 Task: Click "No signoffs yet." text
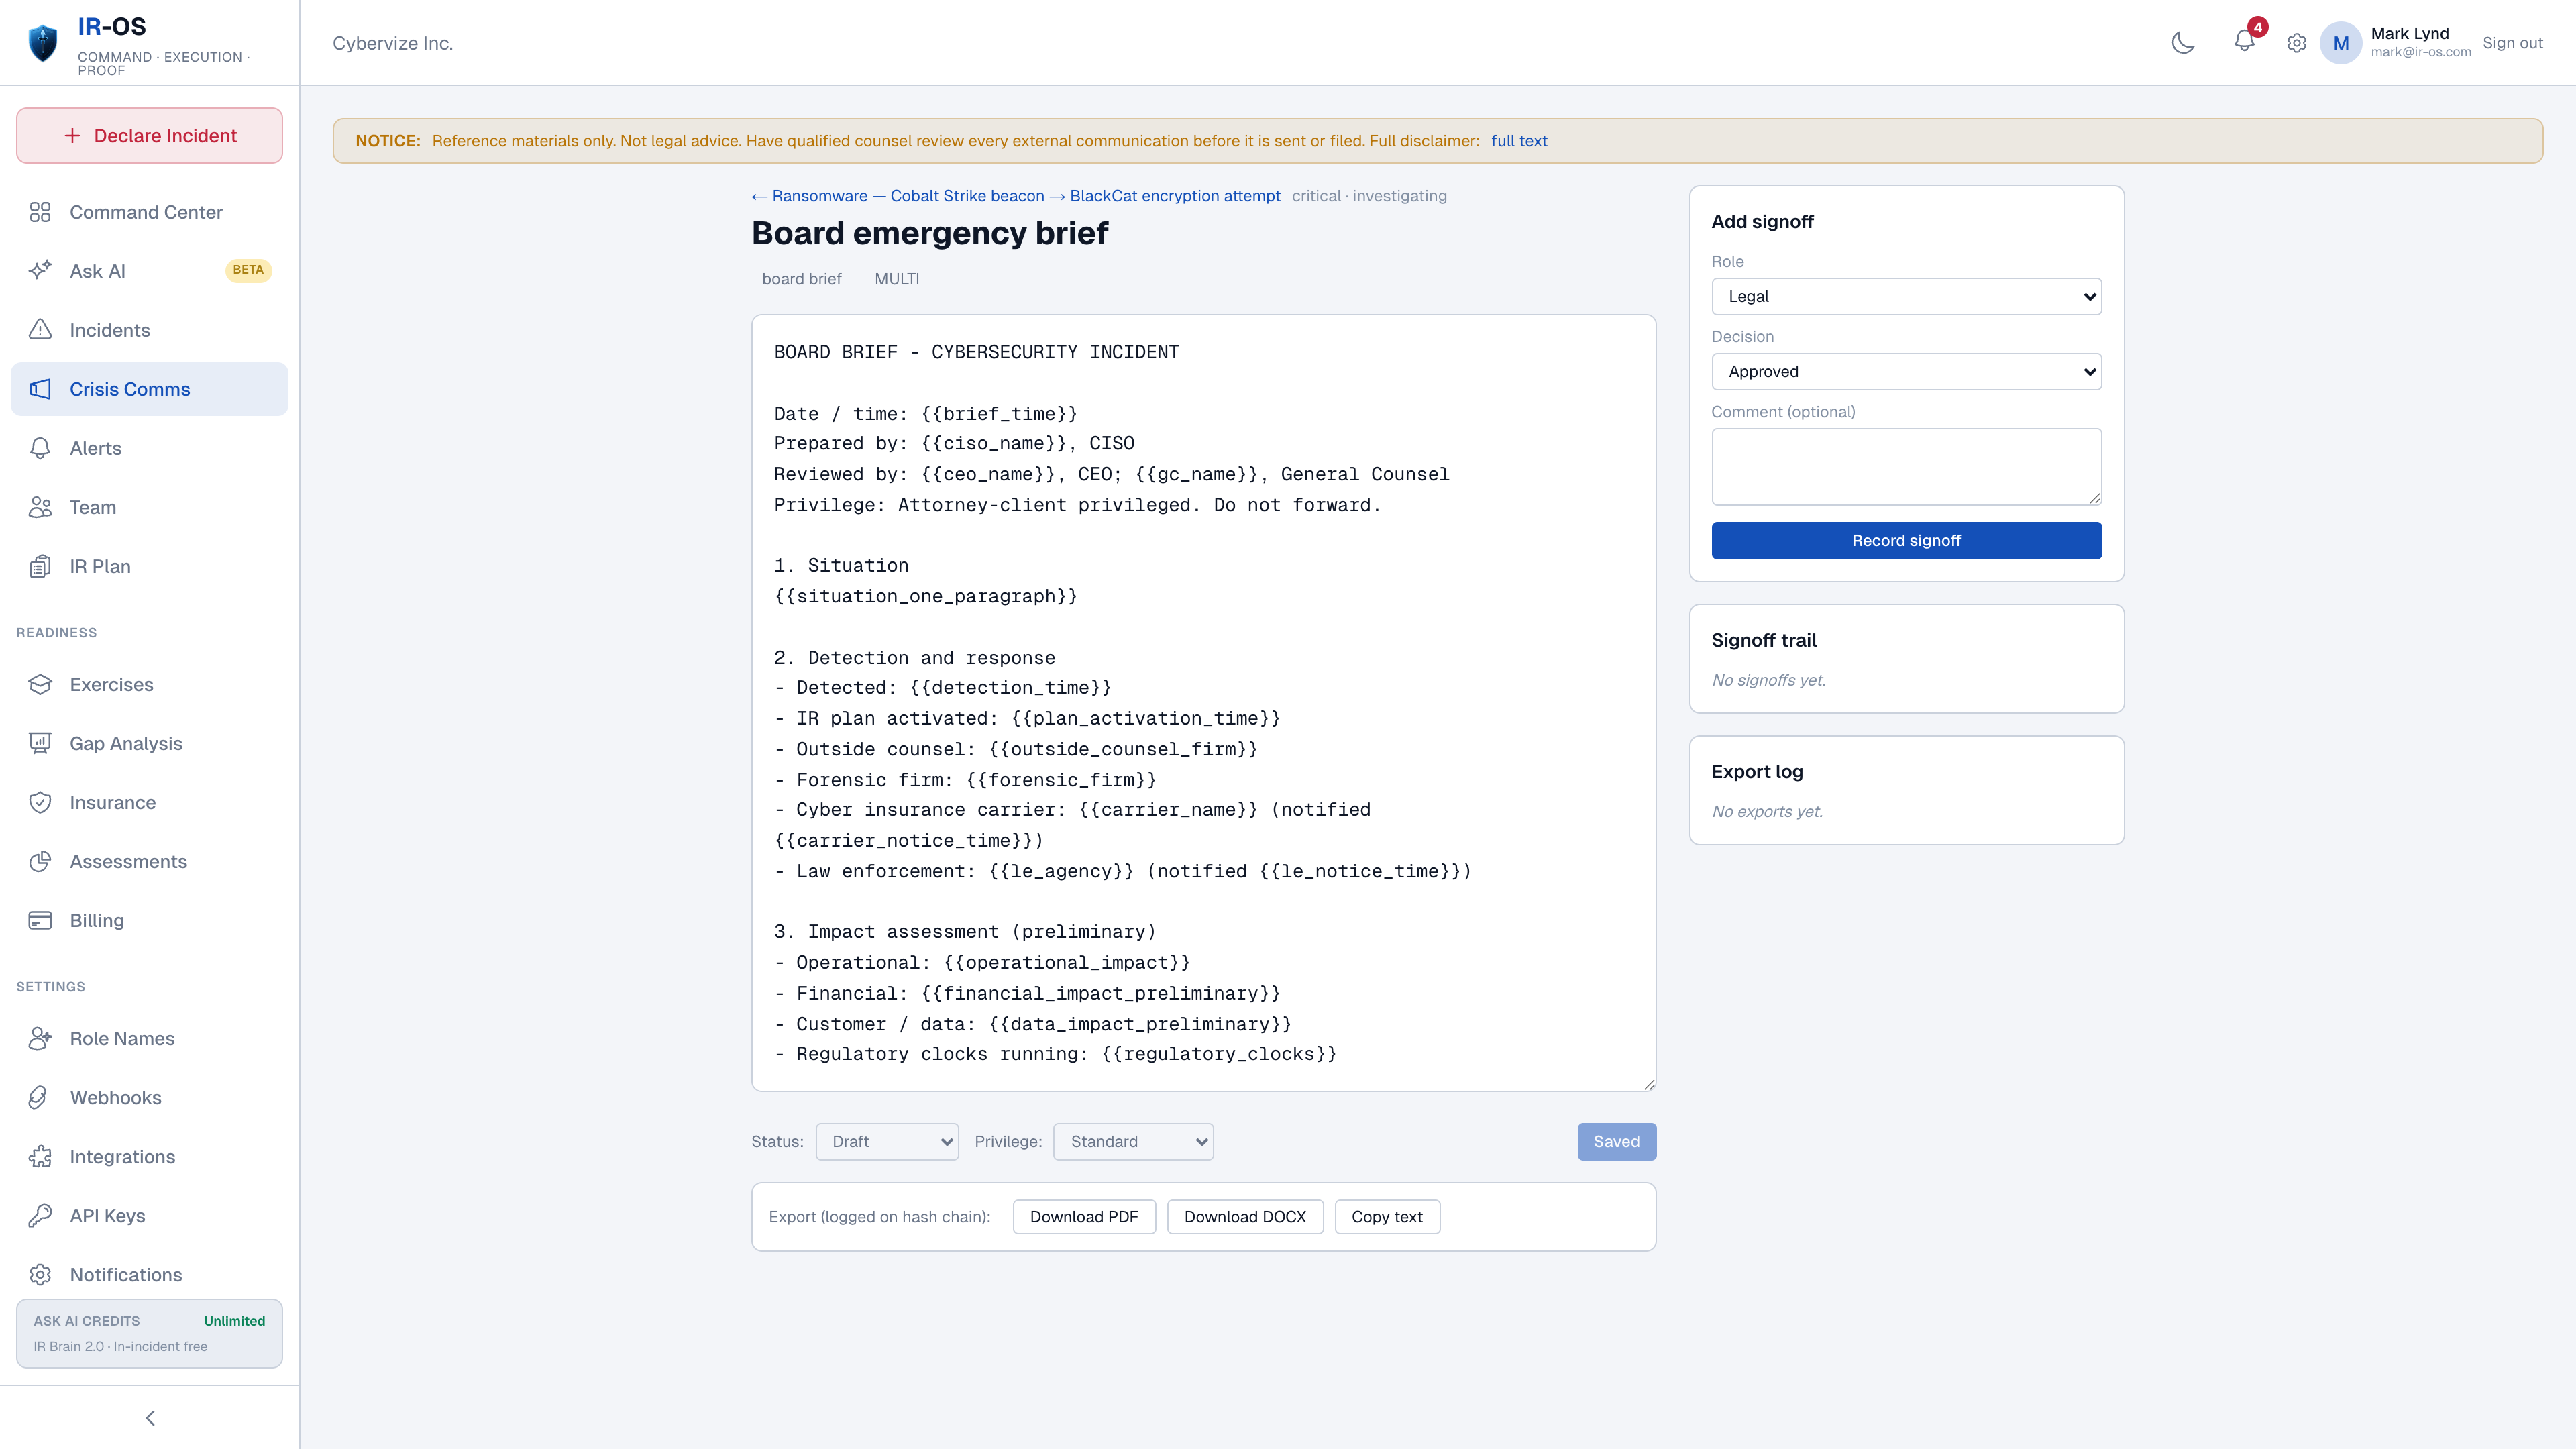point(1768,680)
